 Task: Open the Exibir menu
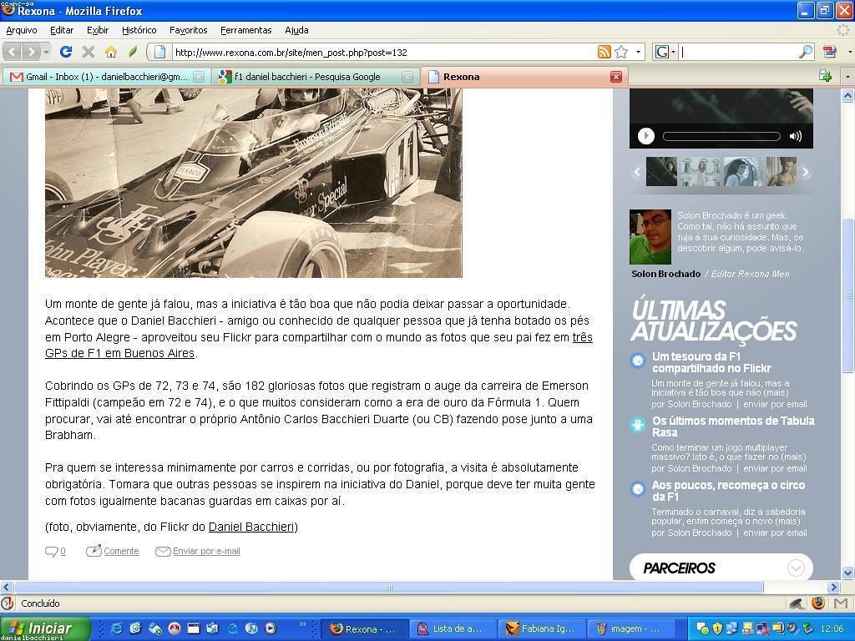(98, 31)
